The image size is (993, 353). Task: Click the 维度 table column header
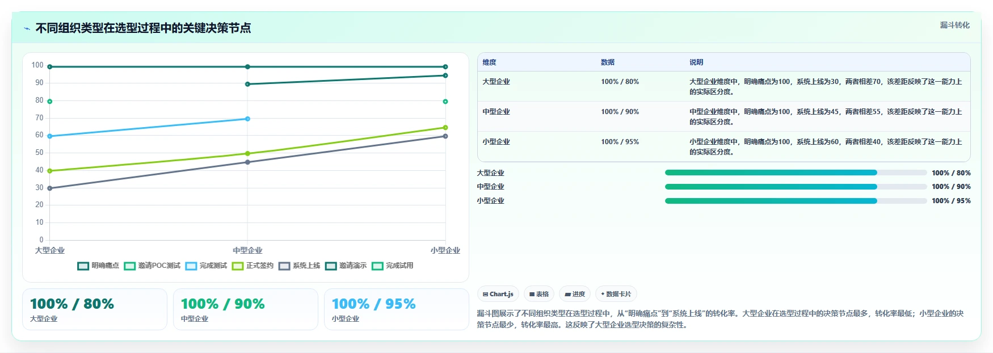[x=489, y=62]
